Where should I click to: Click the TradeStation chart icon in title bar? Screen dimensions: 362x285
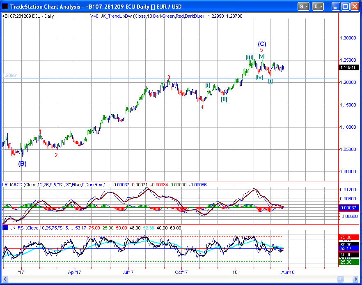5,7
